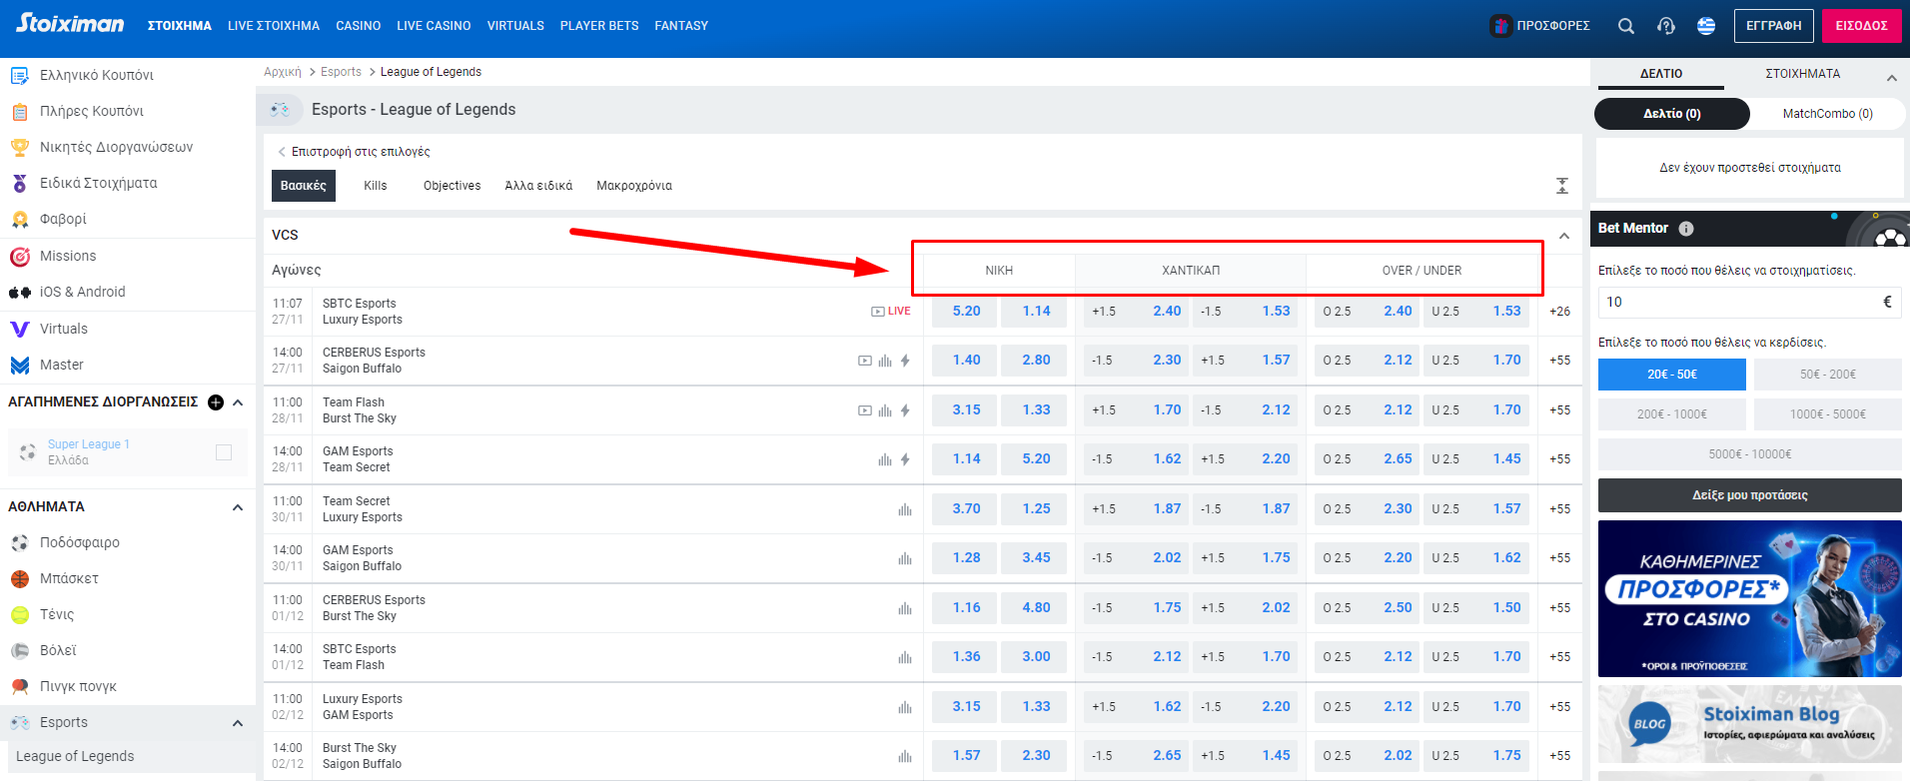Open the Esports gamepad header icon
This screenshot has height=781, width=1910.
[x=280, y=109]
